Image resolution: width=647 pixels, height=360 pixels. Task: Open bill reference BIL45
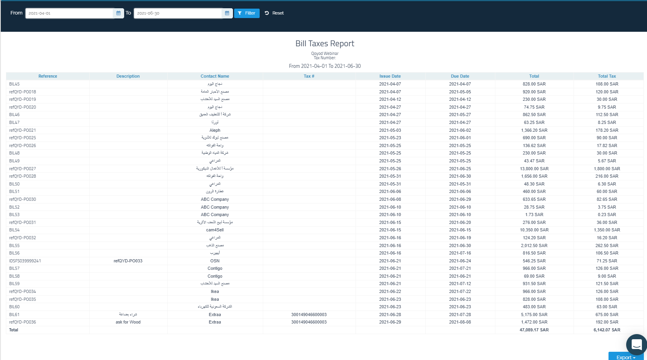pyautogui.click(x=15, y=84)
